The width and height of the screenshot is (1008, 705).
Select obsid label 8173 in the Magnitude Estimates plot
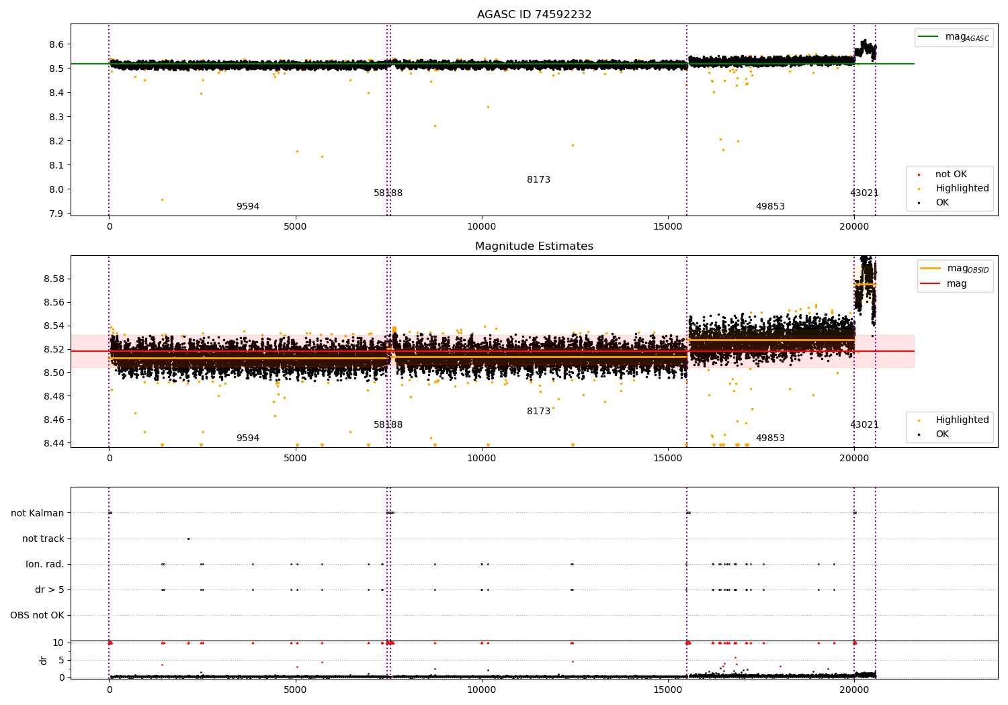538,412
